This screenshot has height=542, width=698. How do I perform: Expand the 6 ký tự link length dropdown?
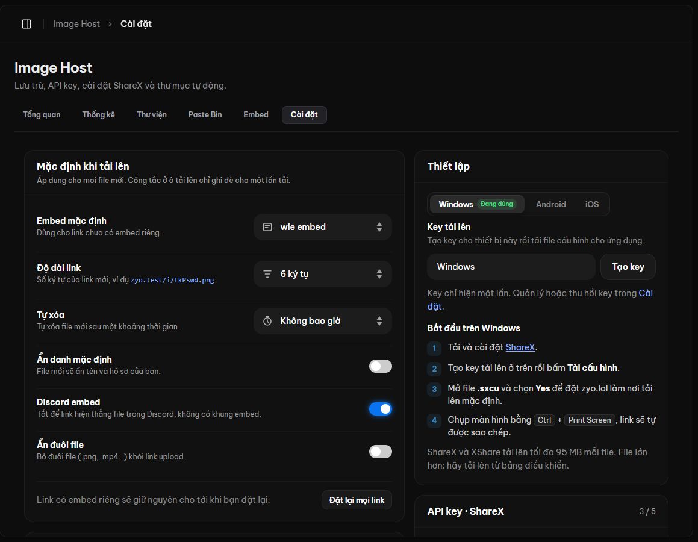click(323, 274)
